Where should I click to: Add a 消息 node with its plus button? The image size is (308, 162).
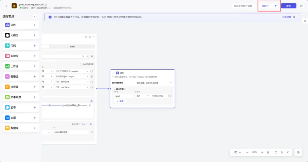point(35,107)
